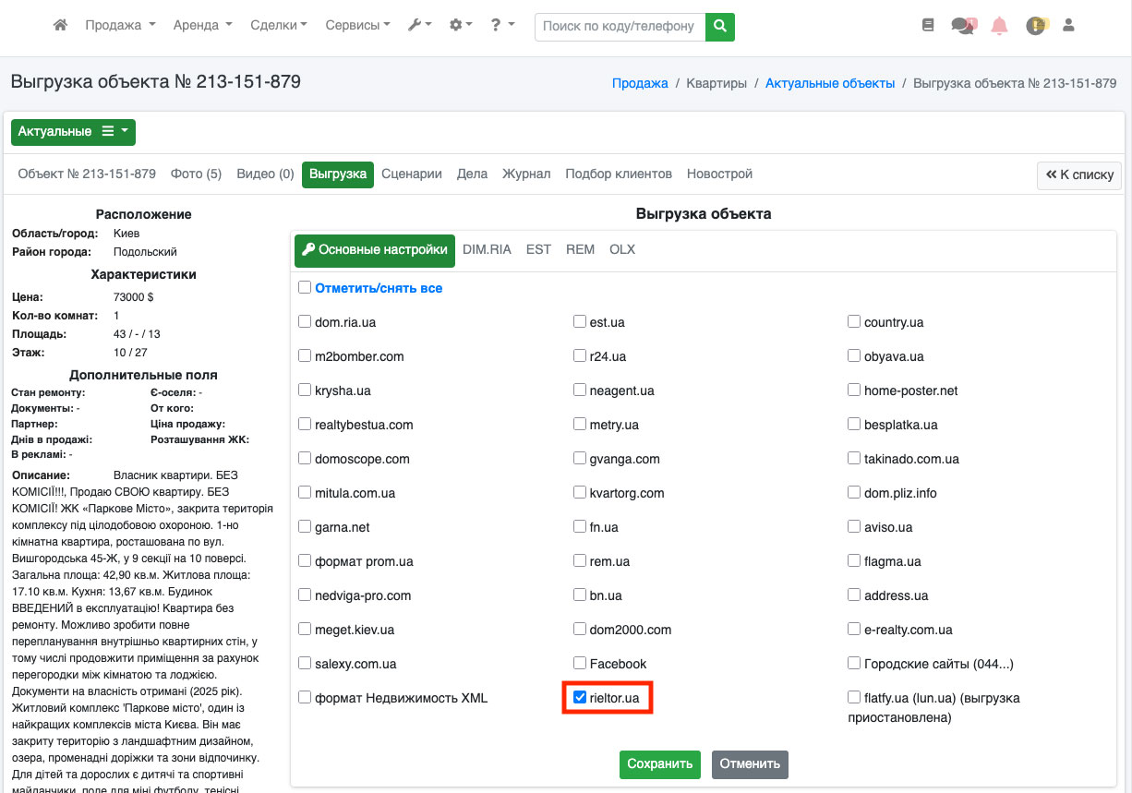This screenshot has height=793, width=1132.
Task: Enable the dom.ria.ua checkbox
Action: 305,322
